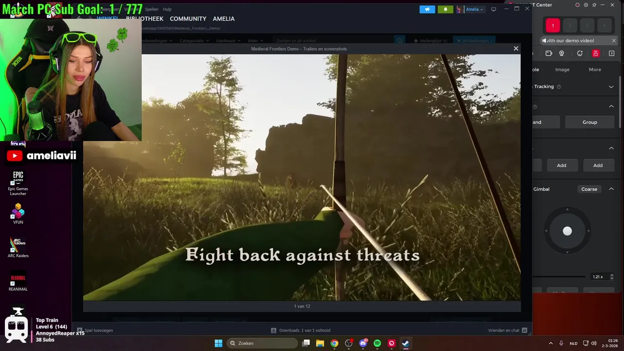Screen dimensions: 624x351
Task: Open the ARC Raiders desktop shortcut
Action: coord(18,247)
